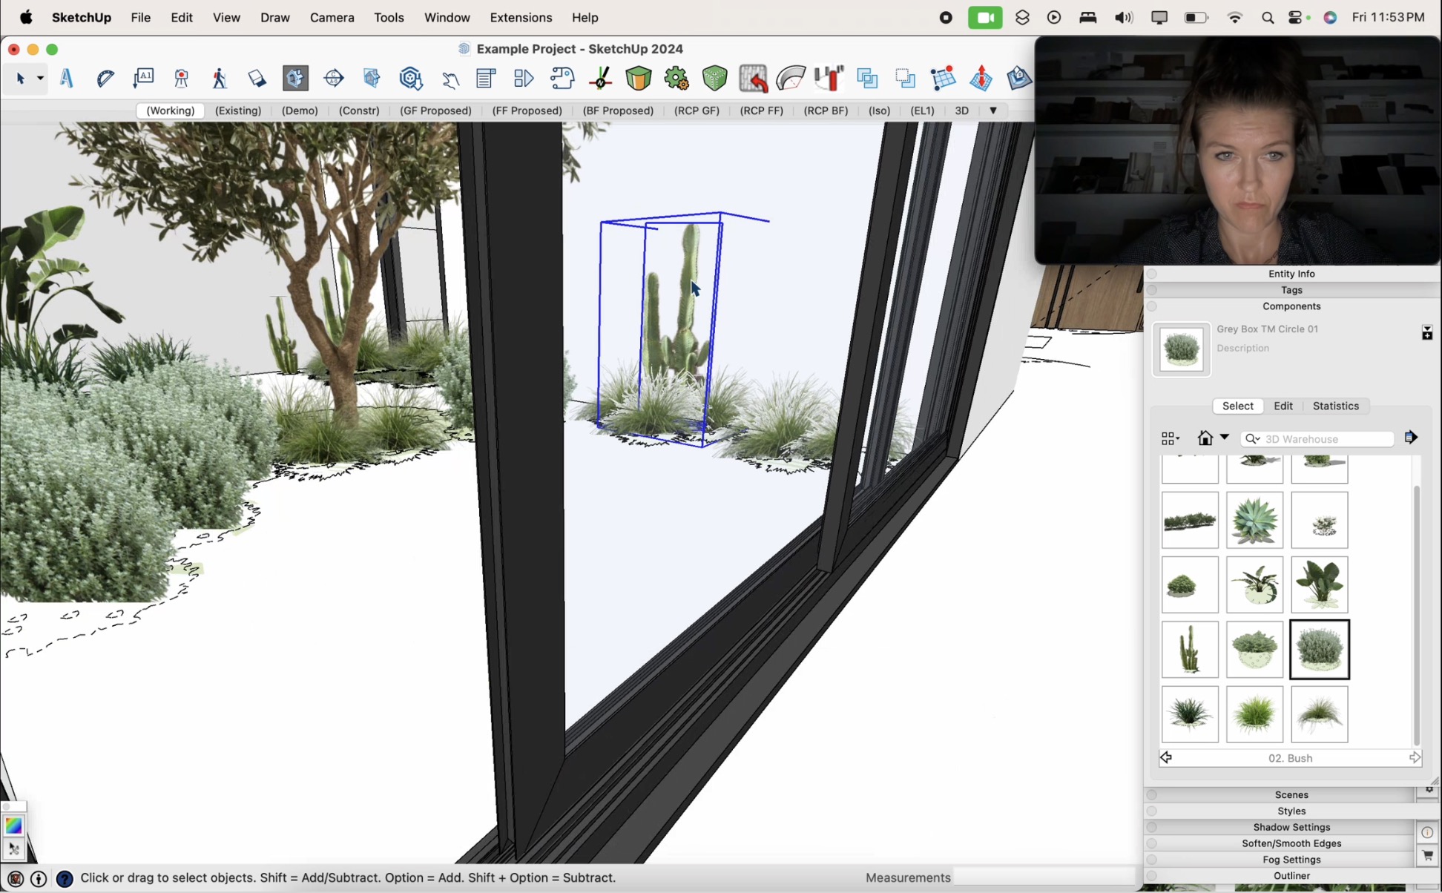Open the scene tabs overflow dropdown arrow
The image size is (1442, 893).
click(x=993, y=111)
